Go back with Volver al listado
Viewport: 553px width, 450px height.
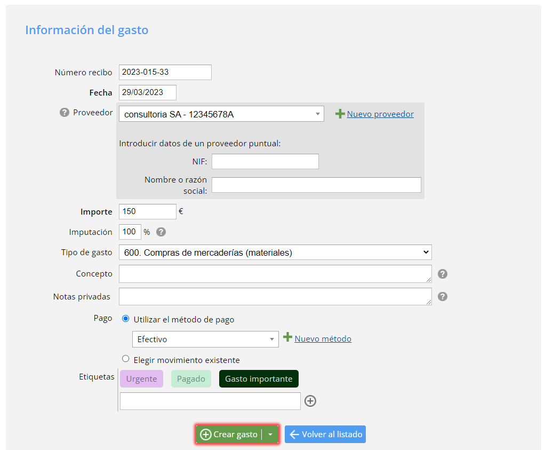pos(325,435)
